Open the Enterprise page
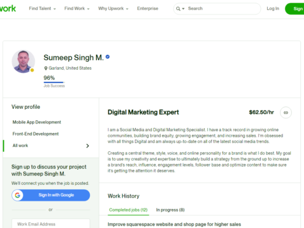Screen dimensions: 304x228 [x=148, y=8]
